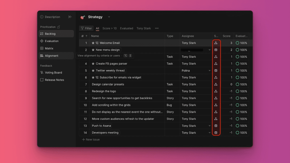Open the Evaluation view in sidebar

click(52, 41)
